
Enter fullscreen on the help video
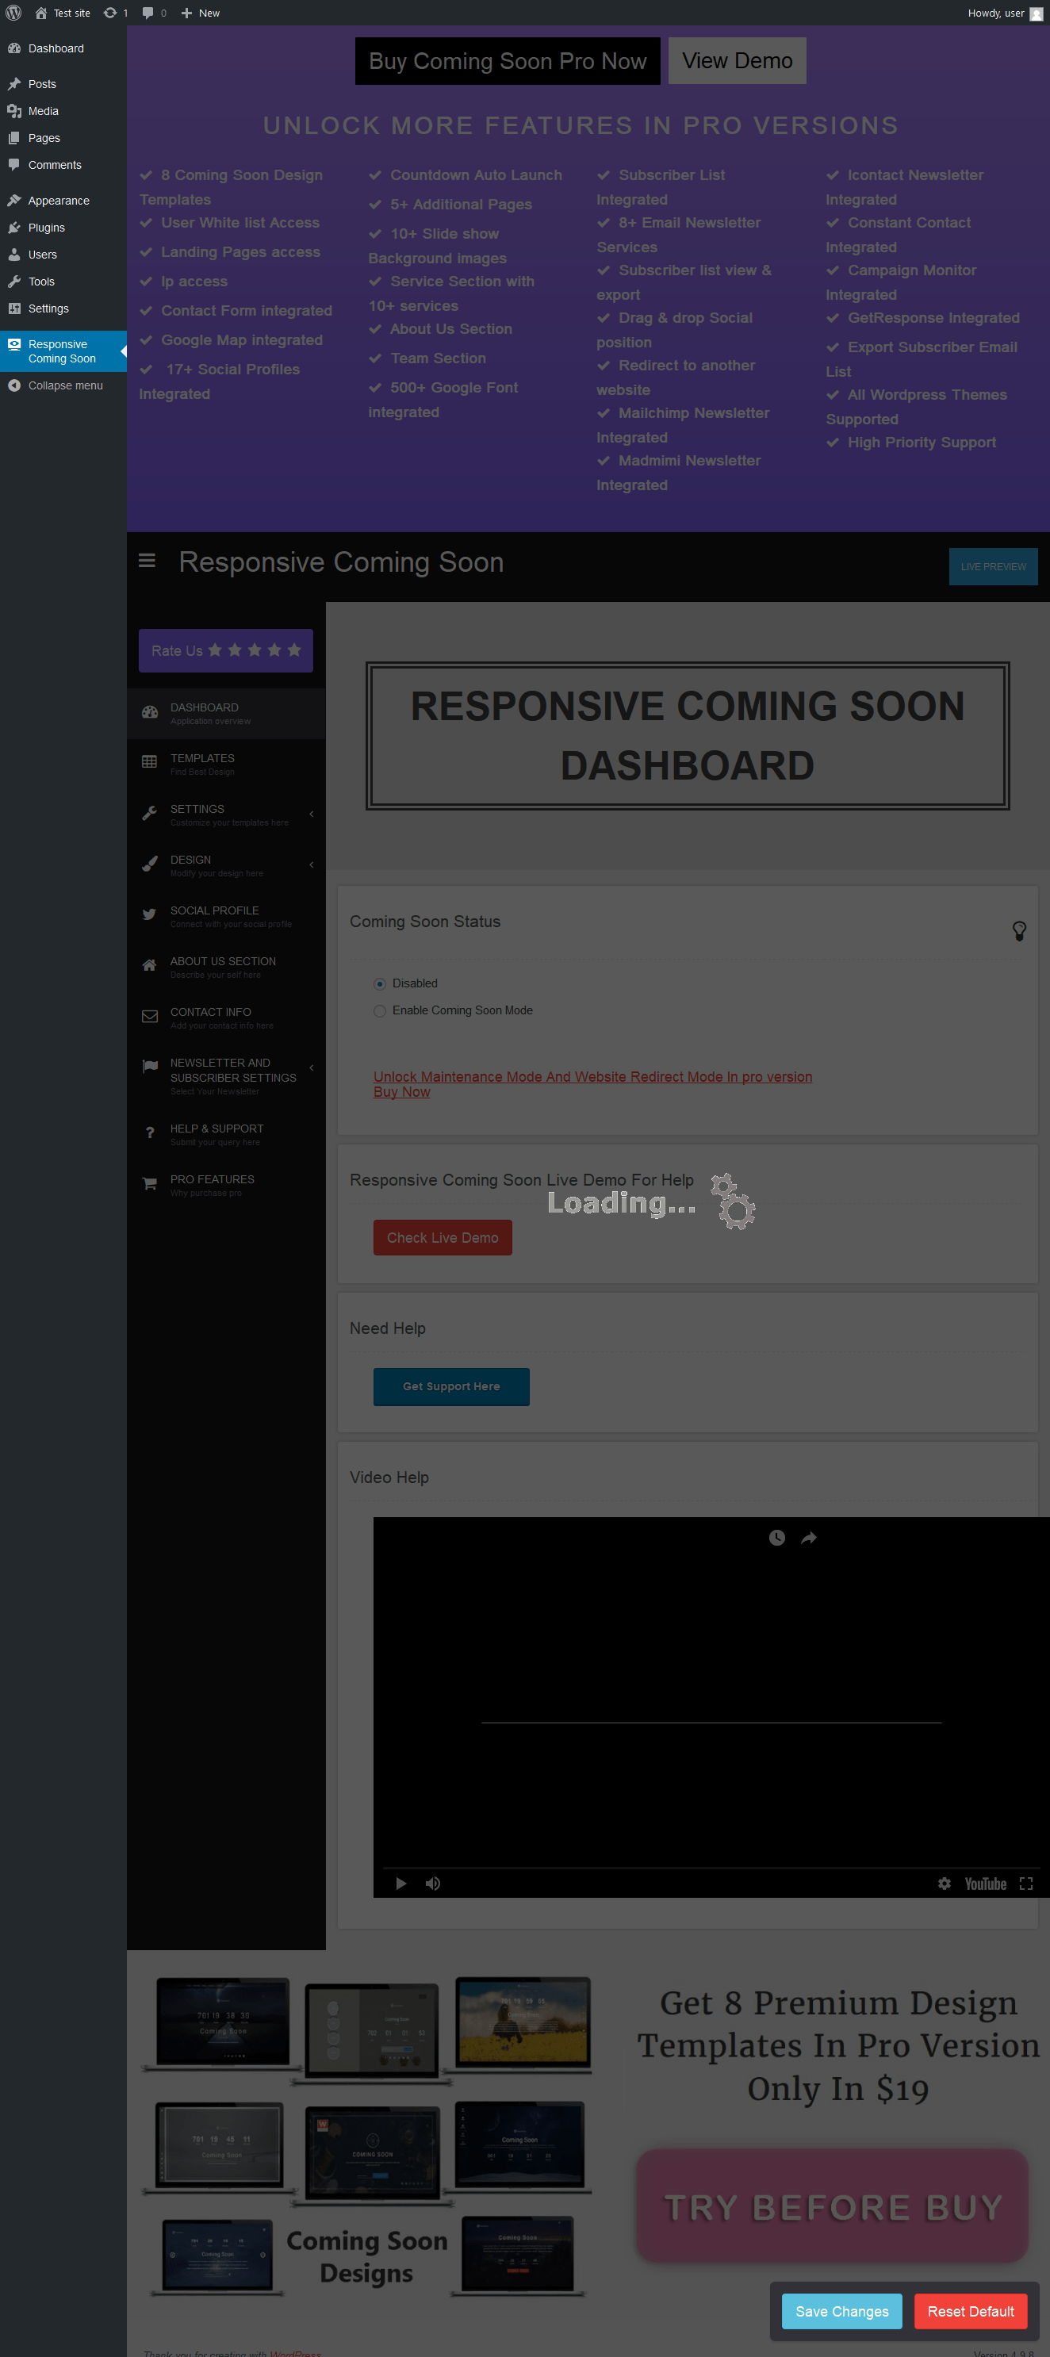click(1026, 1883)
